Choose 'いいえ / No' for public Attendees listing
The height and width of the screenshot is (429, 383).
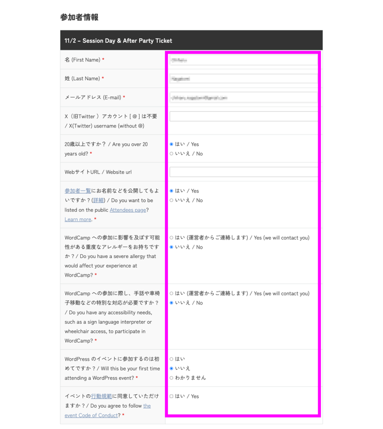click(171, 200)
